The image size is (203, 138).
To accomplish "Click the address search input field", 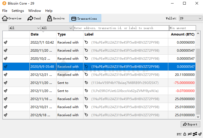I will [121, 28].
